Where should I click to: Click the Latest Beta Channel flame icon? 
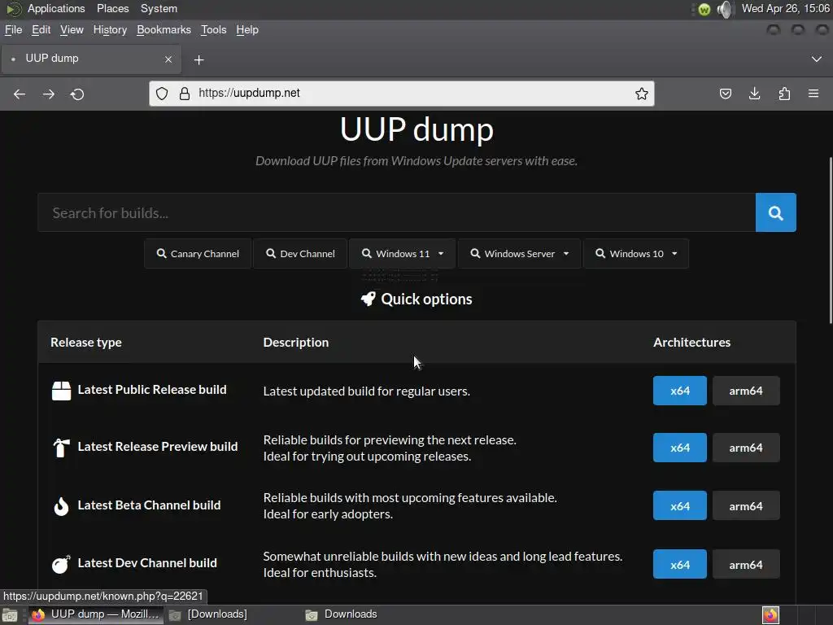pos(61,506)
